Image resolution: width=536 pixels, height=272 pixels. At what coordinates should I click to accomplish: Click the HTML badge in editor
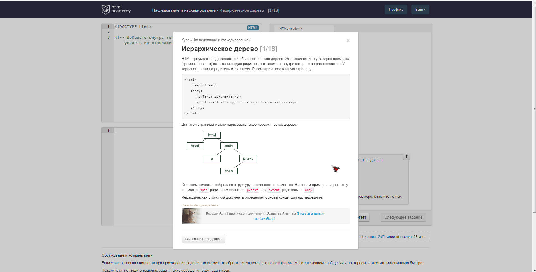tap(253, 28)
